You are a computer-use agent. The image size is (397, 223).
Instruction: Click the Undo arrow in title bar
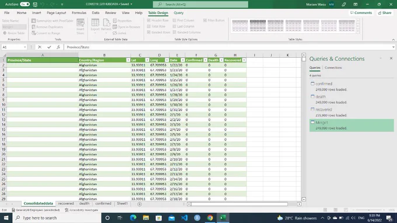pos(43,4)
